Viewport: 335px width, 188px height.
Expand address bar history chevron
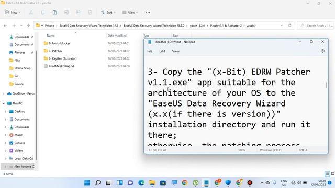tap(282, 26)
